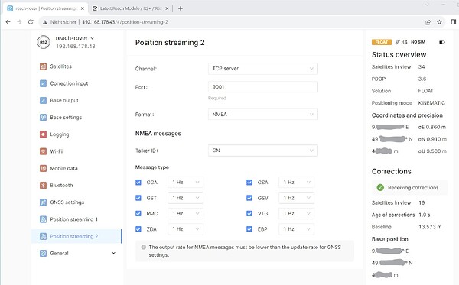Disable the VTG message checkbox

(x=249, y=213)
